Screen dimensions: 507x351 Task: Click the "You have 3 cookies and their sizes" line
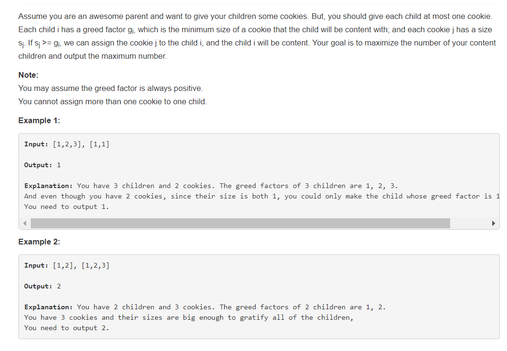189,318
